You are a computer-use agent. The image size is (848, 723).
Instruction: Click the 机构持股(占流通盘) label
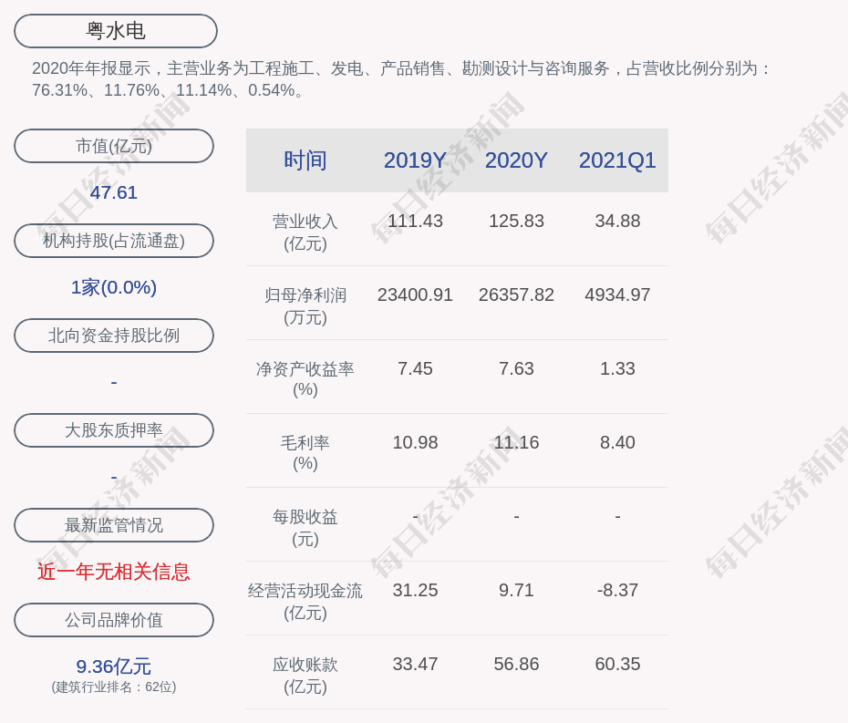click(114, 241)
